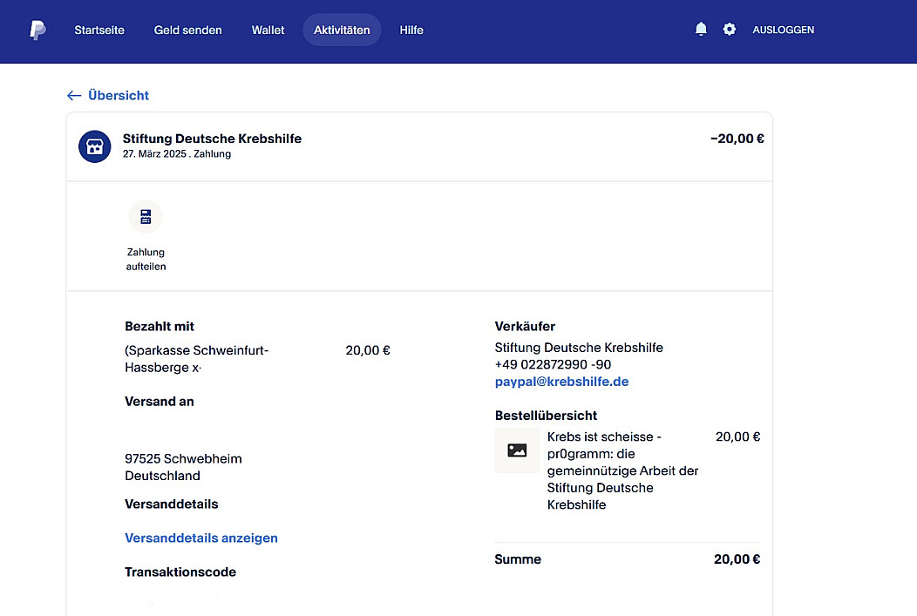Click the Krebs ist scheisse item description
This screenshot has width=917, height=616.
(x=622, y=470)
